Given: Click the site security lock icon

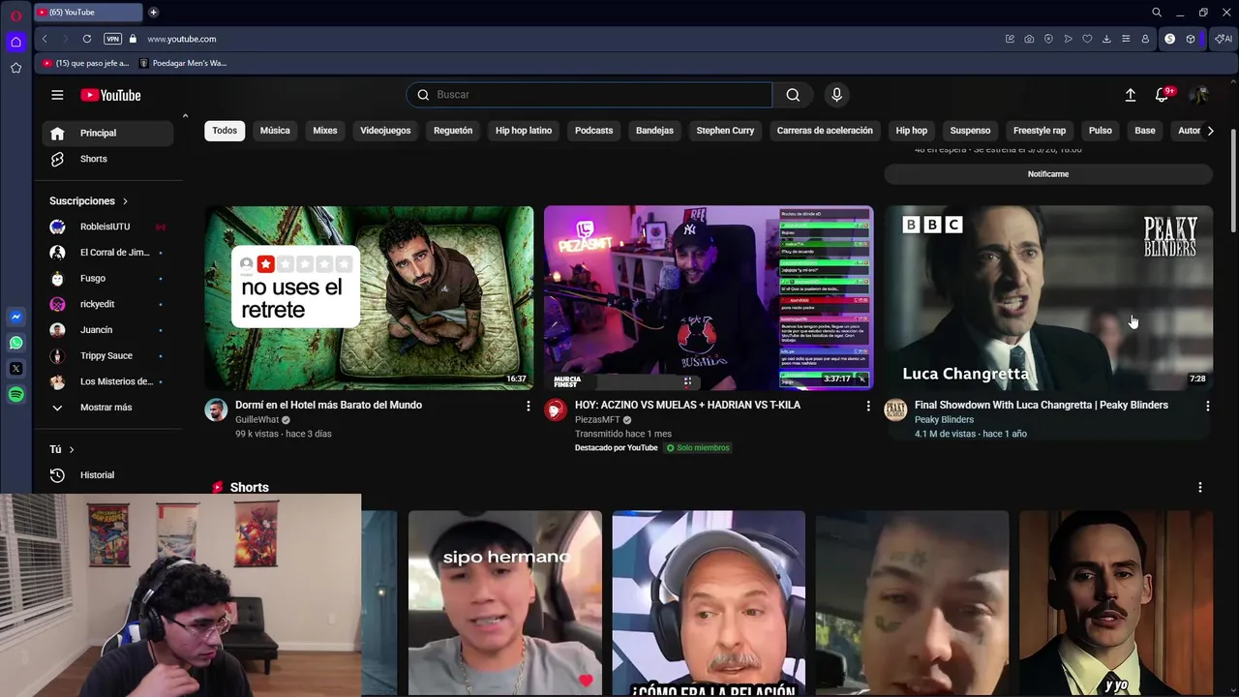Looking at the screenshot, I should click(134, 39).
